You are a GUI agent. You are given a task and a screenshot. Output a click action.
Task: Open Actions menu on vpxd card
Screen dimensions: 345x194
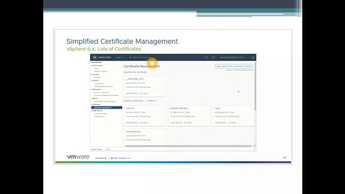coord(233,123)
